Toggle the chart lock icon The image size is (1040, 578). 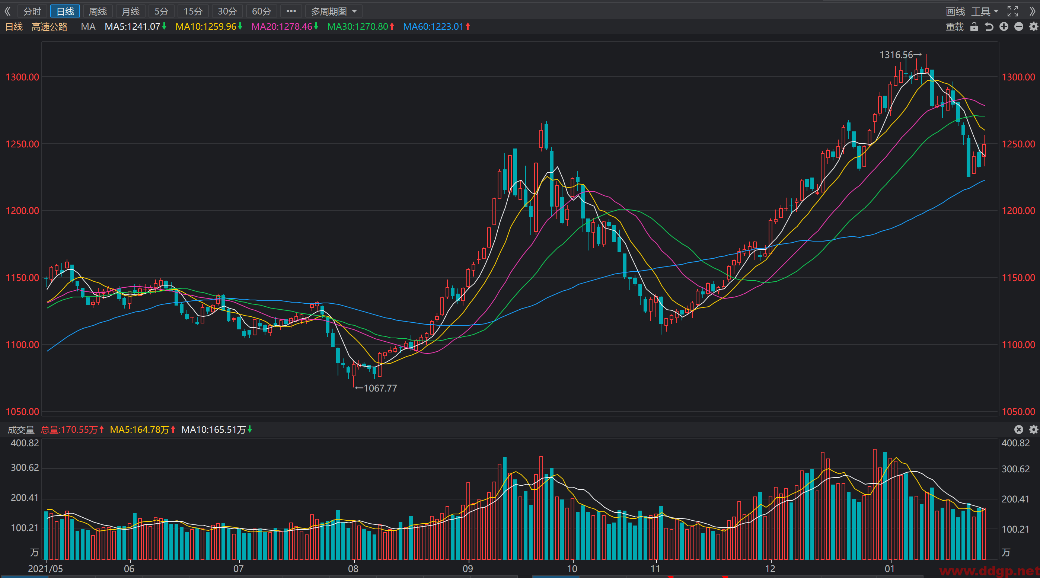[x=974, y=27]
